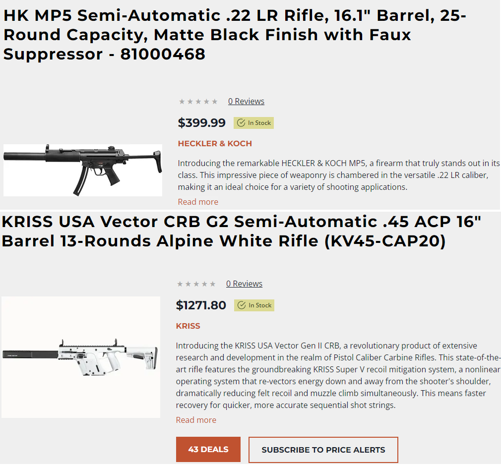Open the HK MP5 rifle product image
The image size is (501, 466).
tap(83, 170)
